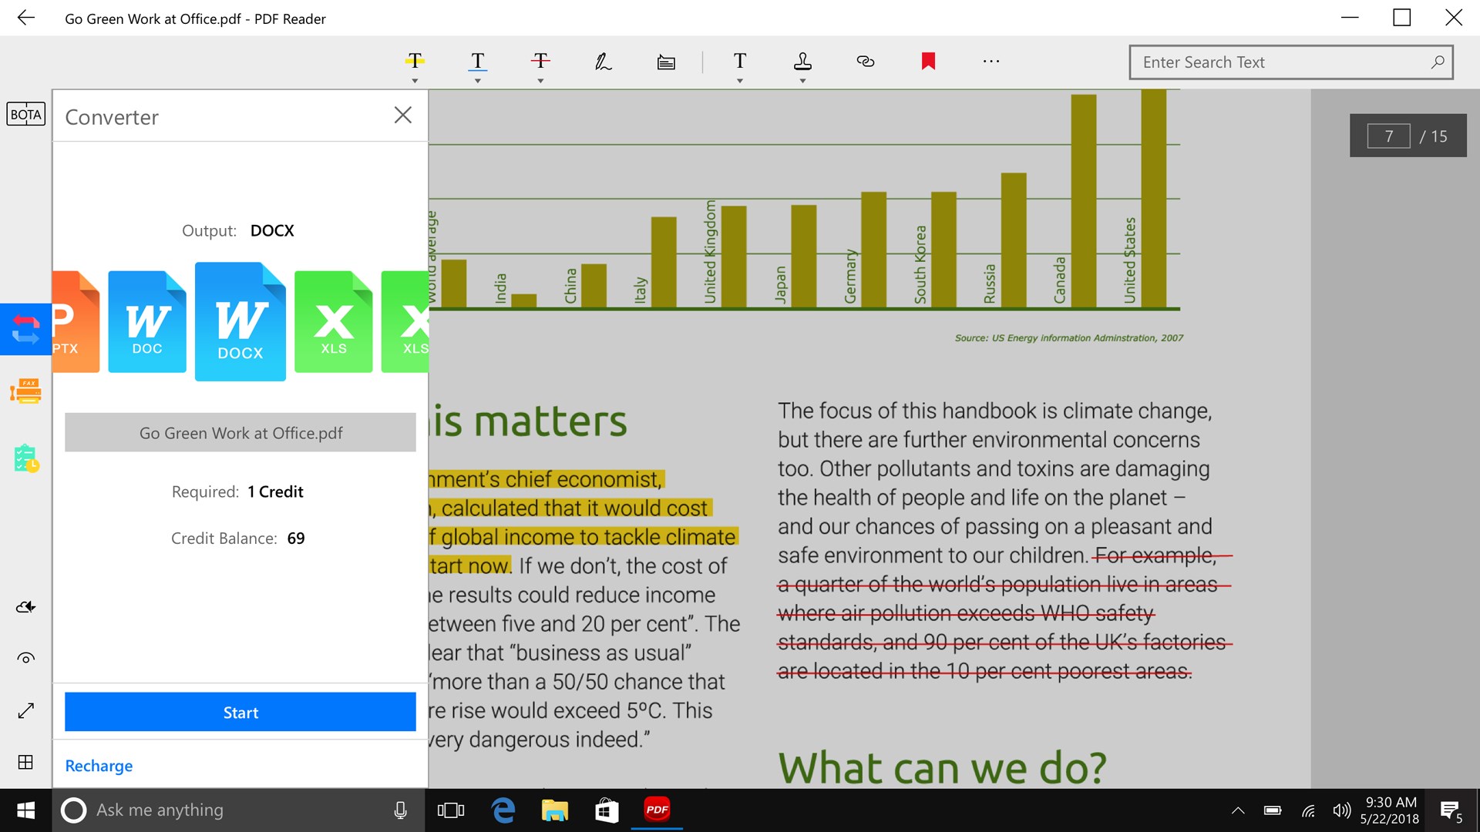Image resolution: width=1480 pixels, height=832 pixels.
Task: Open the tasks panel in the sidebar
Action: coord(25,458)
